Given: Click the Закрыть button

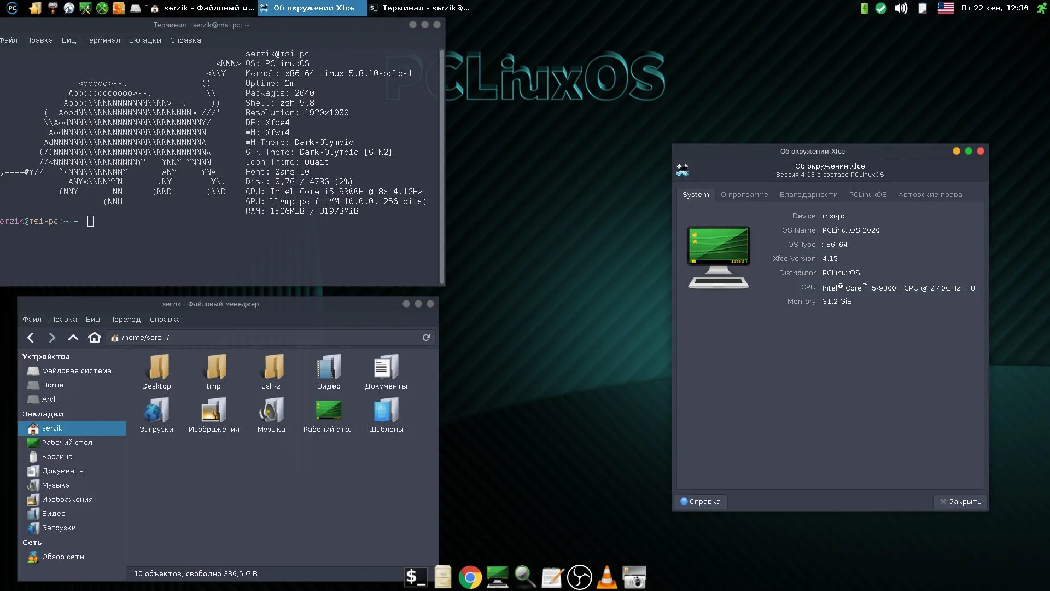Looking at the screenshot, I should 960,502.
